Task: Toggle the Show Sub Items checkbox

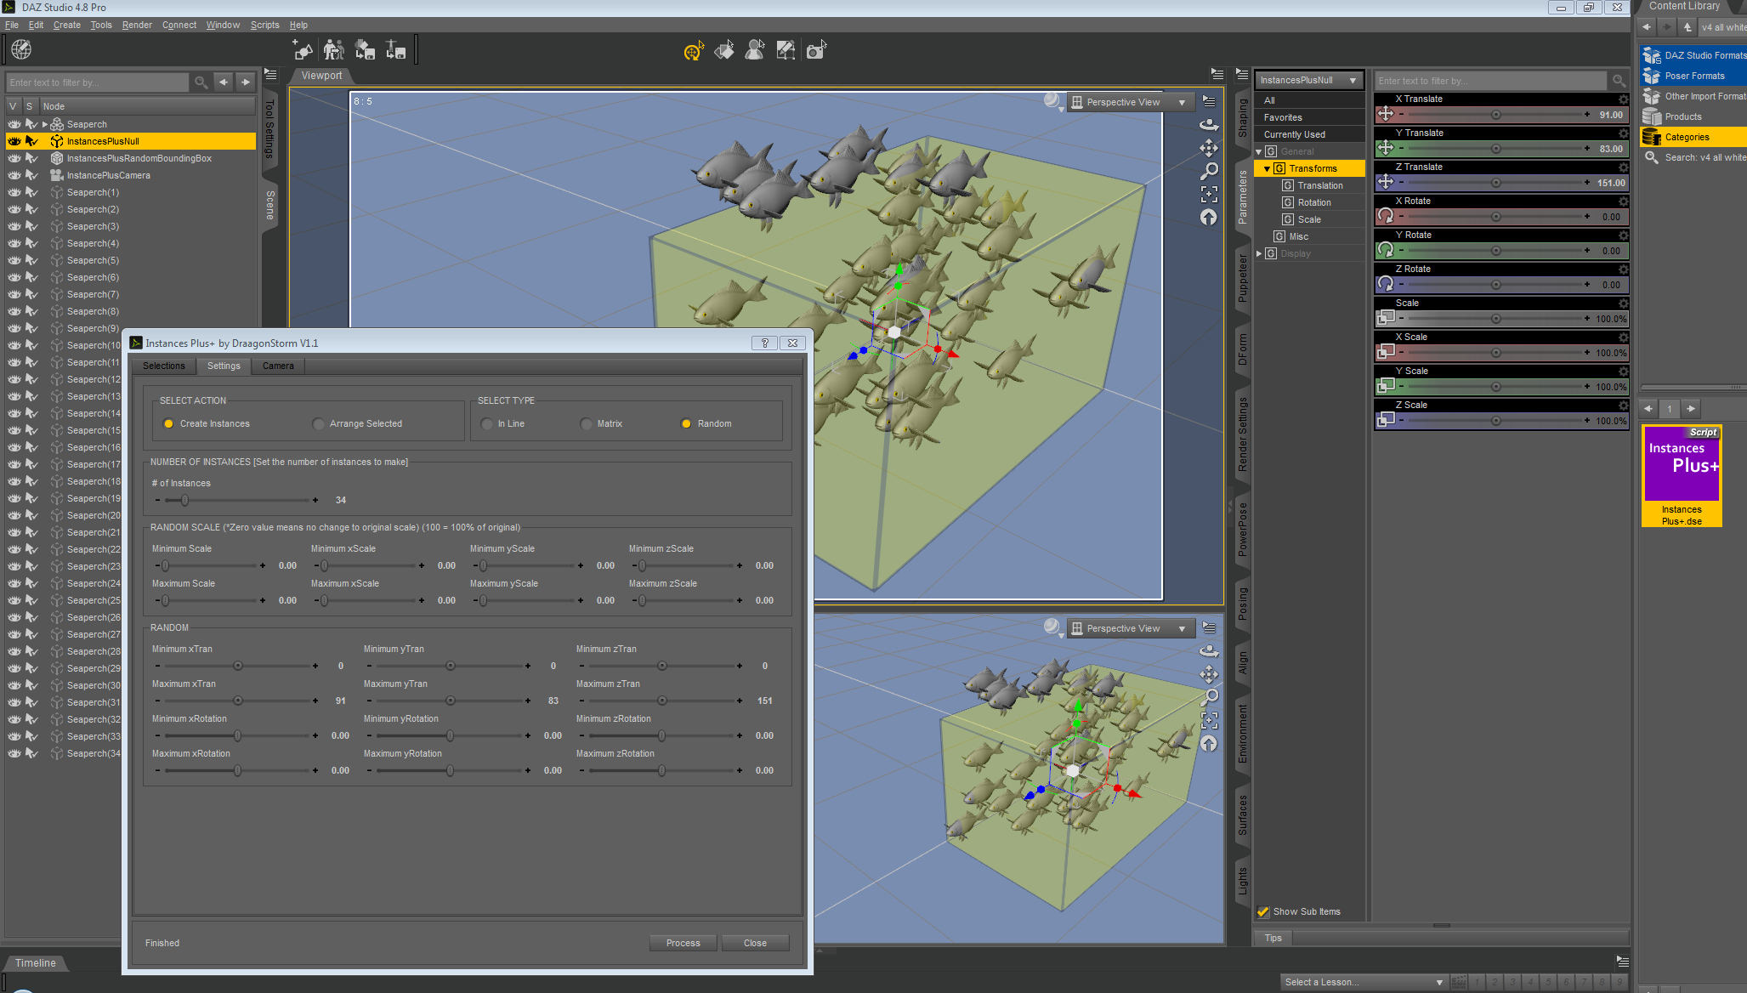Action: pos(1262,911)
